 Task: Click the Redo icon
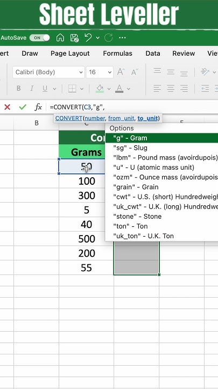coord(109,38)
